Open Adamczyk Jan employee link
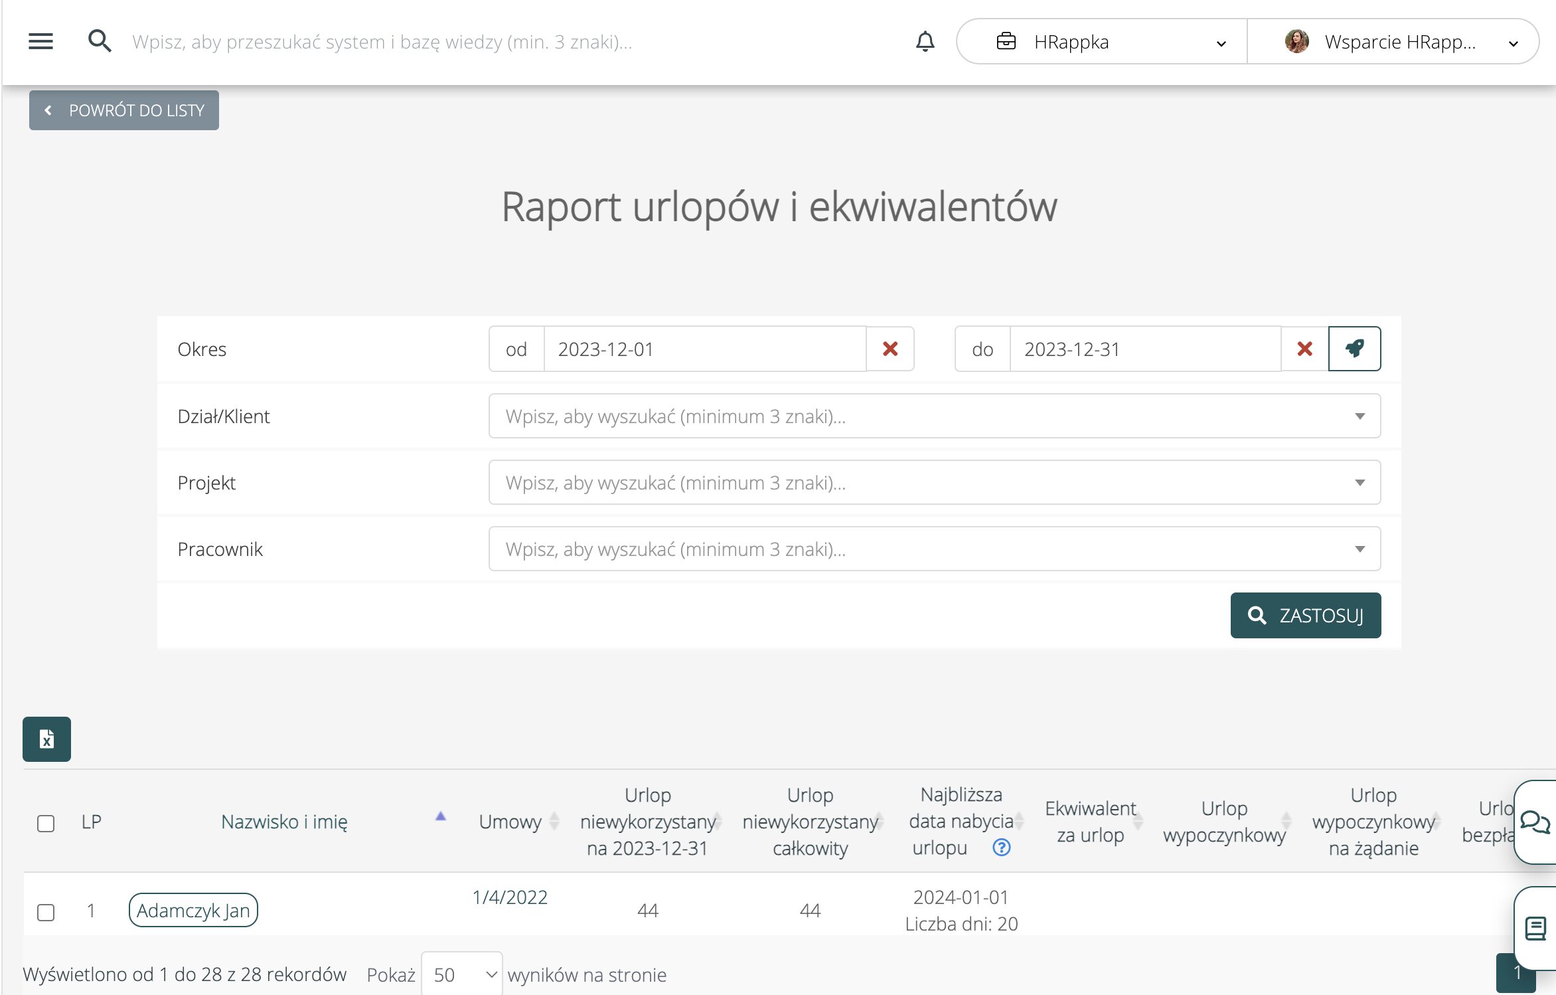Screen dimensions: 1556x995 click(193, 910)
